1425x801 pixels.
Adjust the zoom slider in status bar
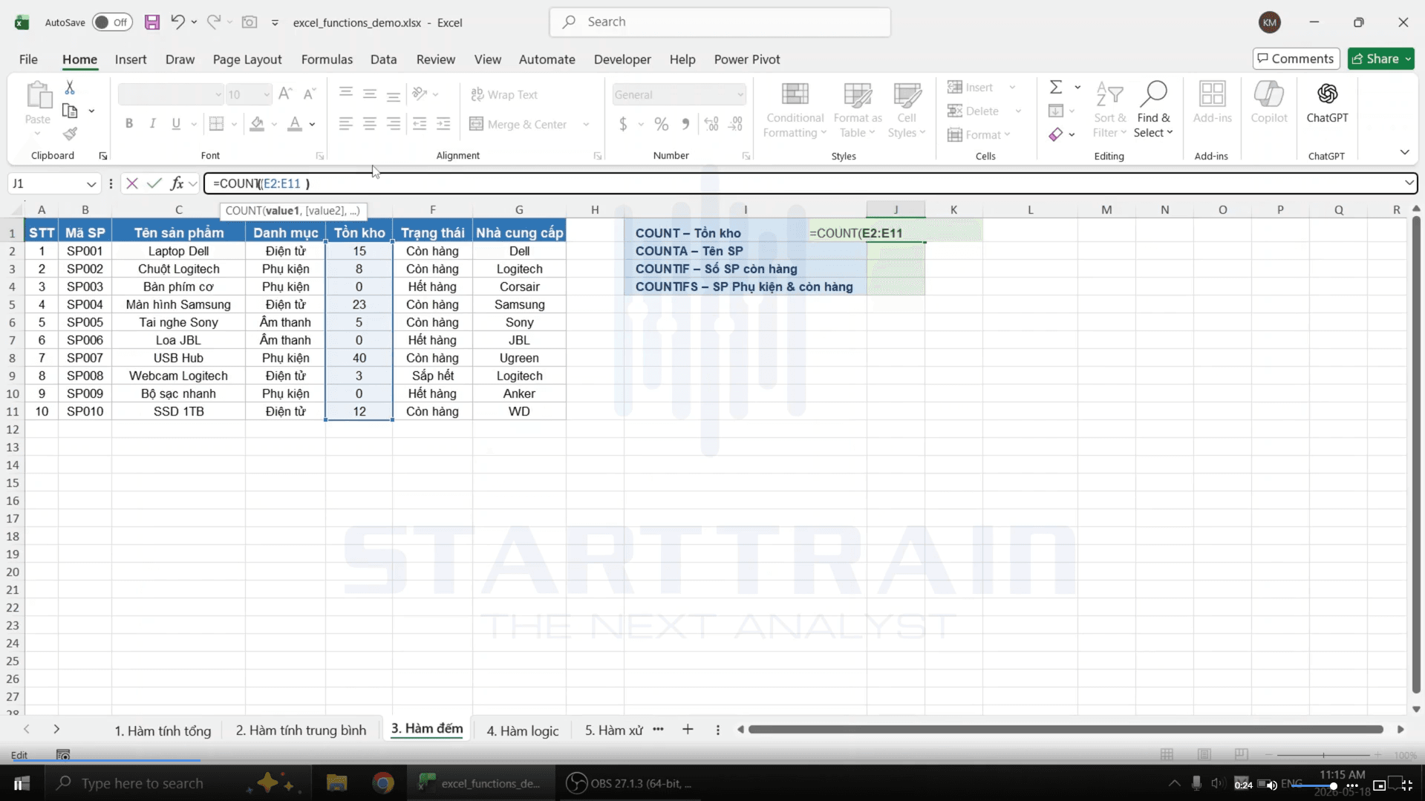tap(1323, 755)
